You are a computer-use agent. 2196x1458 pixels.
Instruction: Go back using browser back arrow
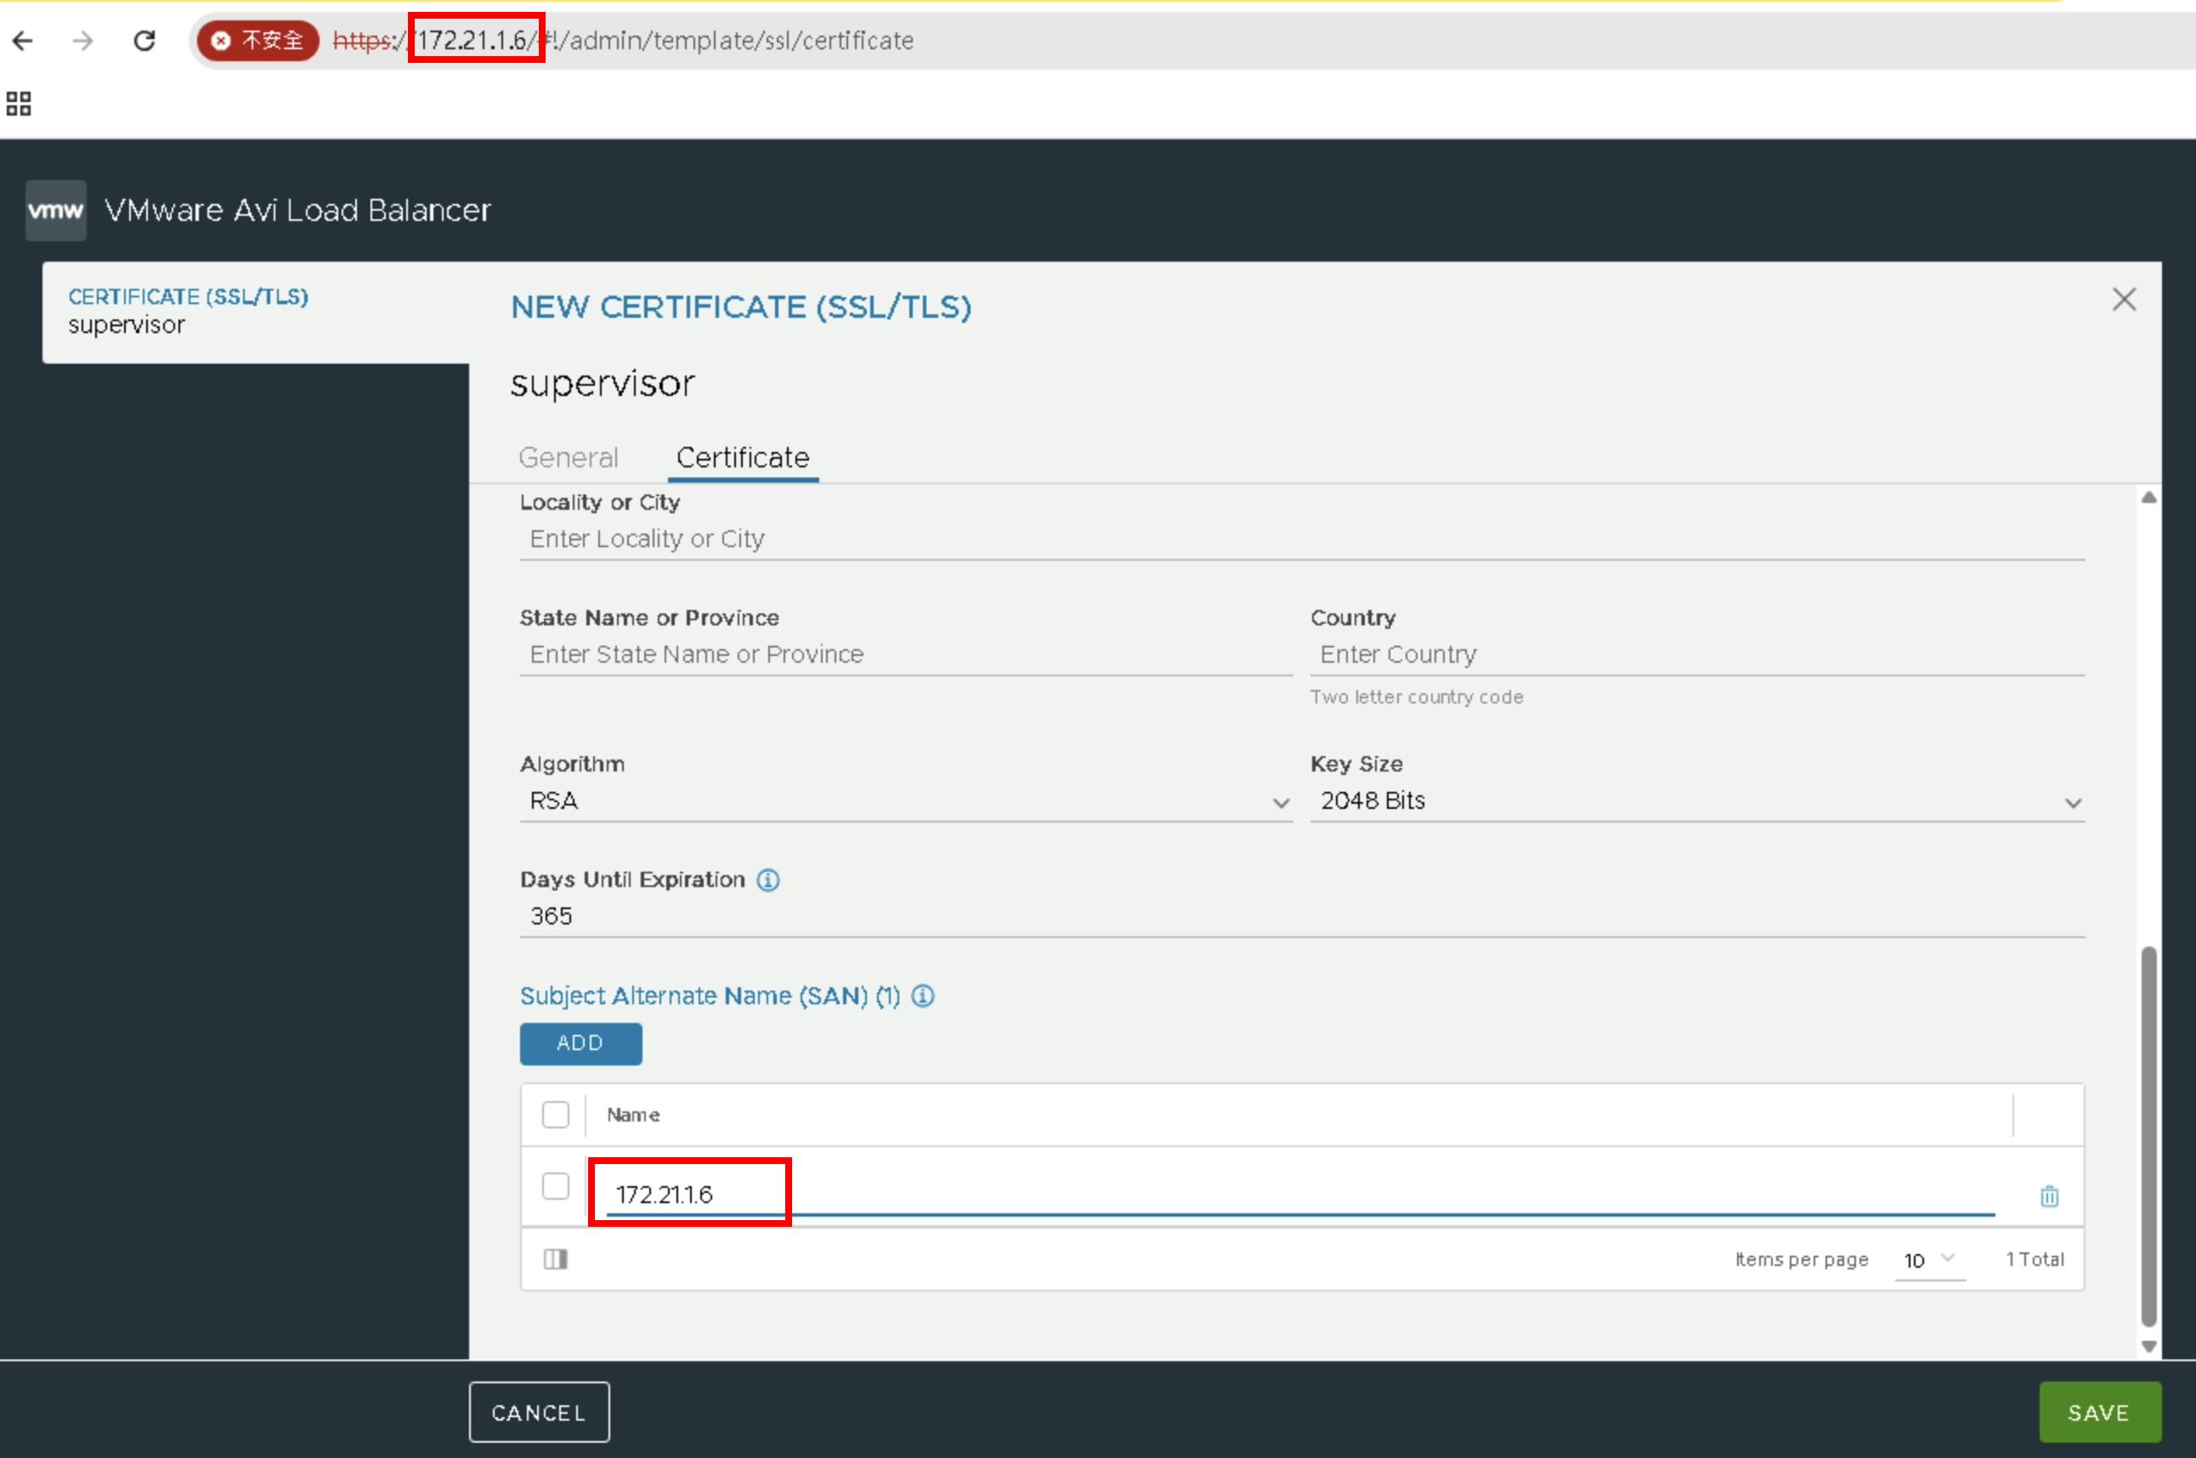tap(23, 41)
